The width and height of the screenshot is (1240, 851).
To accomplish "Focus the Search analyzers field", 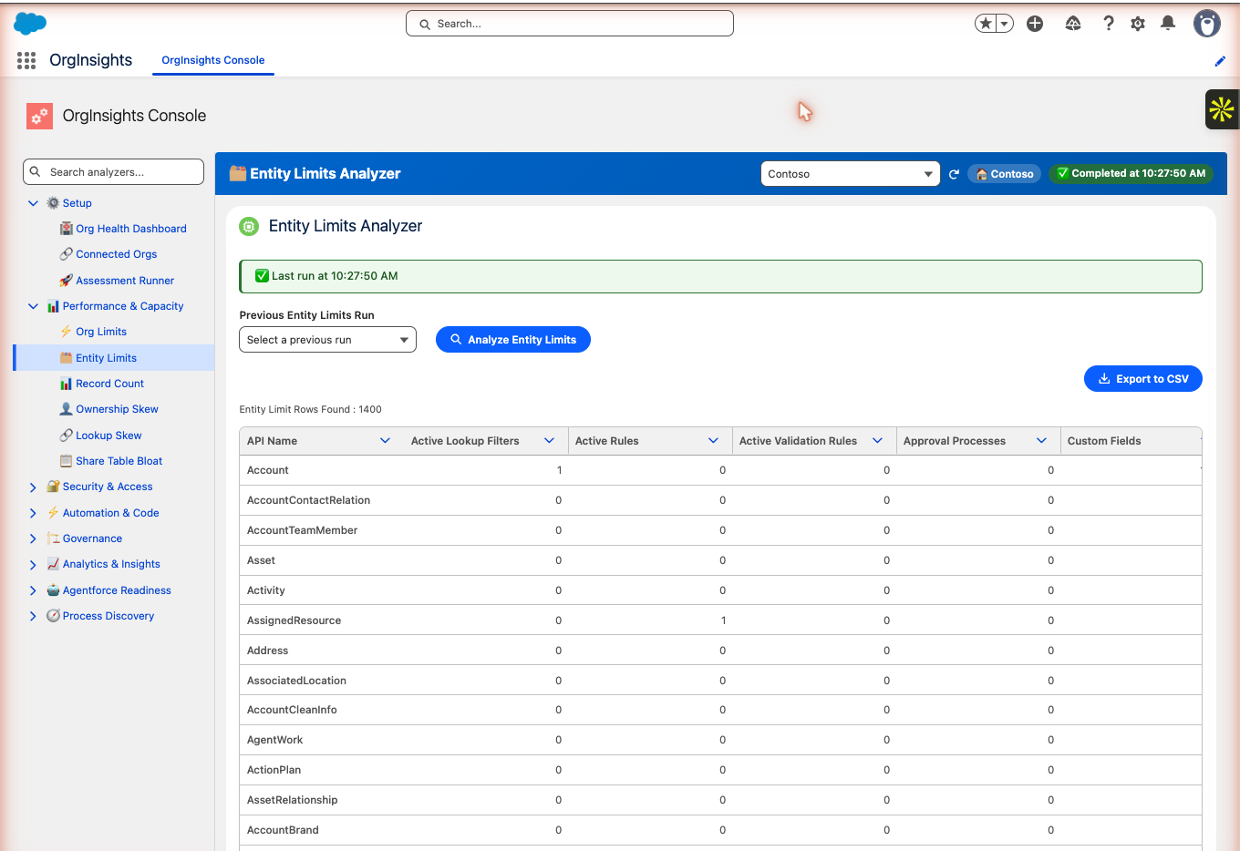I will pos(113,172).
